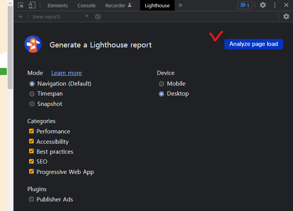Activate the inspect element picker icon
This screenshot has height=211, width=293.
21,5
